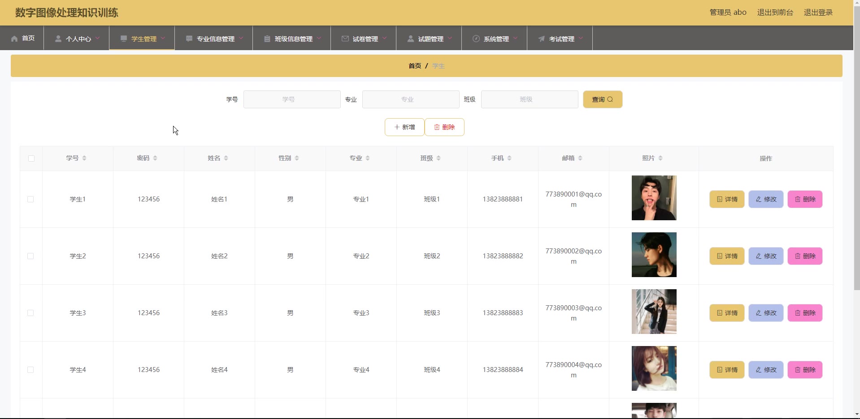Sort by 性别 column arrows
This screenshot has height=419, width=860.
[297, 158]
